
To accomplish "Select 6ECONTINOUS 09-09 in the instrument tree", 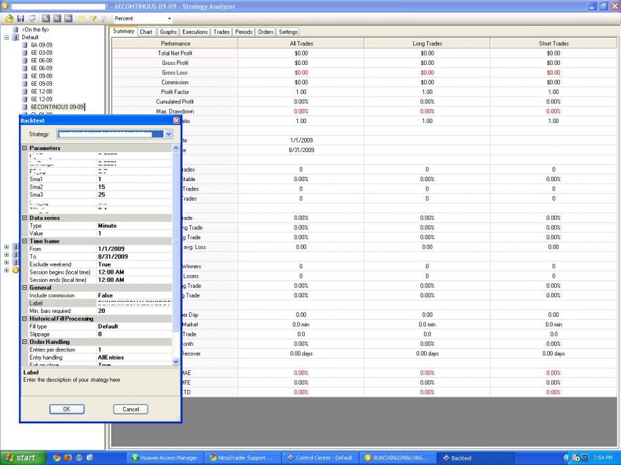I will click(57, 107).
